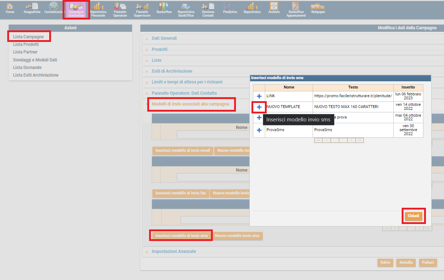
Task: Click the Inserisci modello di invio email button
Action: [182, 151]
